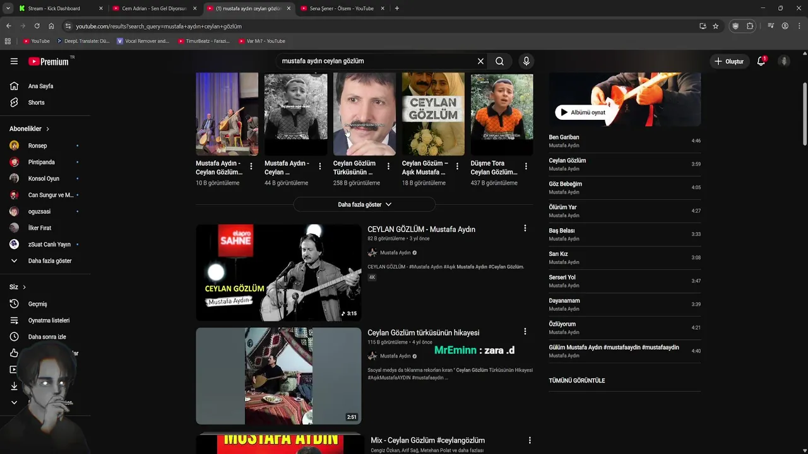Open Mustafa Aydın channel link under first video
The width and height of the screenshot is (808, 454).
[x=395, y=253]
